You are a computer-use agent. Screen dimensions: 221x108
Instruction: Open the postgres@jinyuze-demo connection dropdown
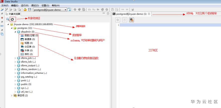tap(65, 10)
